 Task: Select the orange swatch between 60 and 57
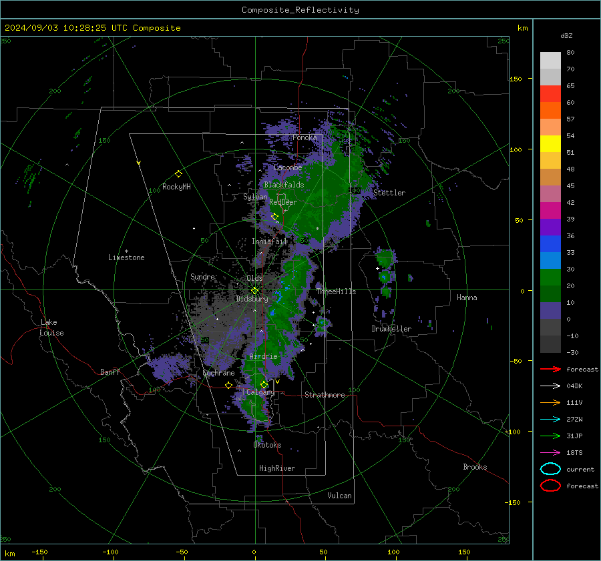tap(550, 111)
